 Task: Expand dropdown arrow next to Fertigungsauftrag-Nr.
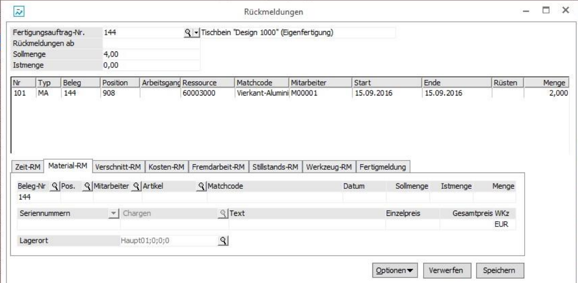(195, 33)
